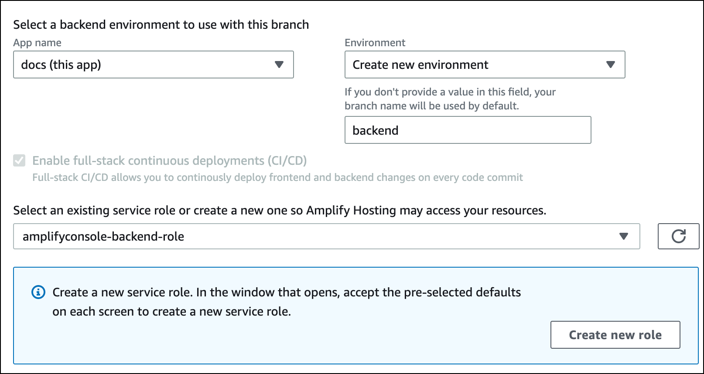Click the 'Select an existing service role' text
This screenshot has height=374, width=704.
[x=279, y=211]
